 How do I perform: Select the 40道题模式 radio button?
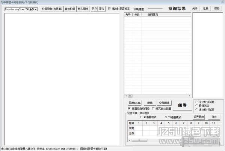(141, 117)
